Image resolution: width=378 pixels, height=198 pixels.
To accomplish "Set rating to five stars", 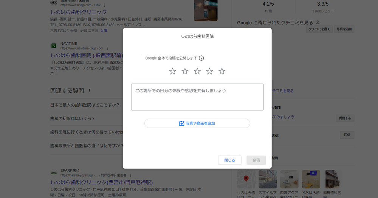I will 222,71.
